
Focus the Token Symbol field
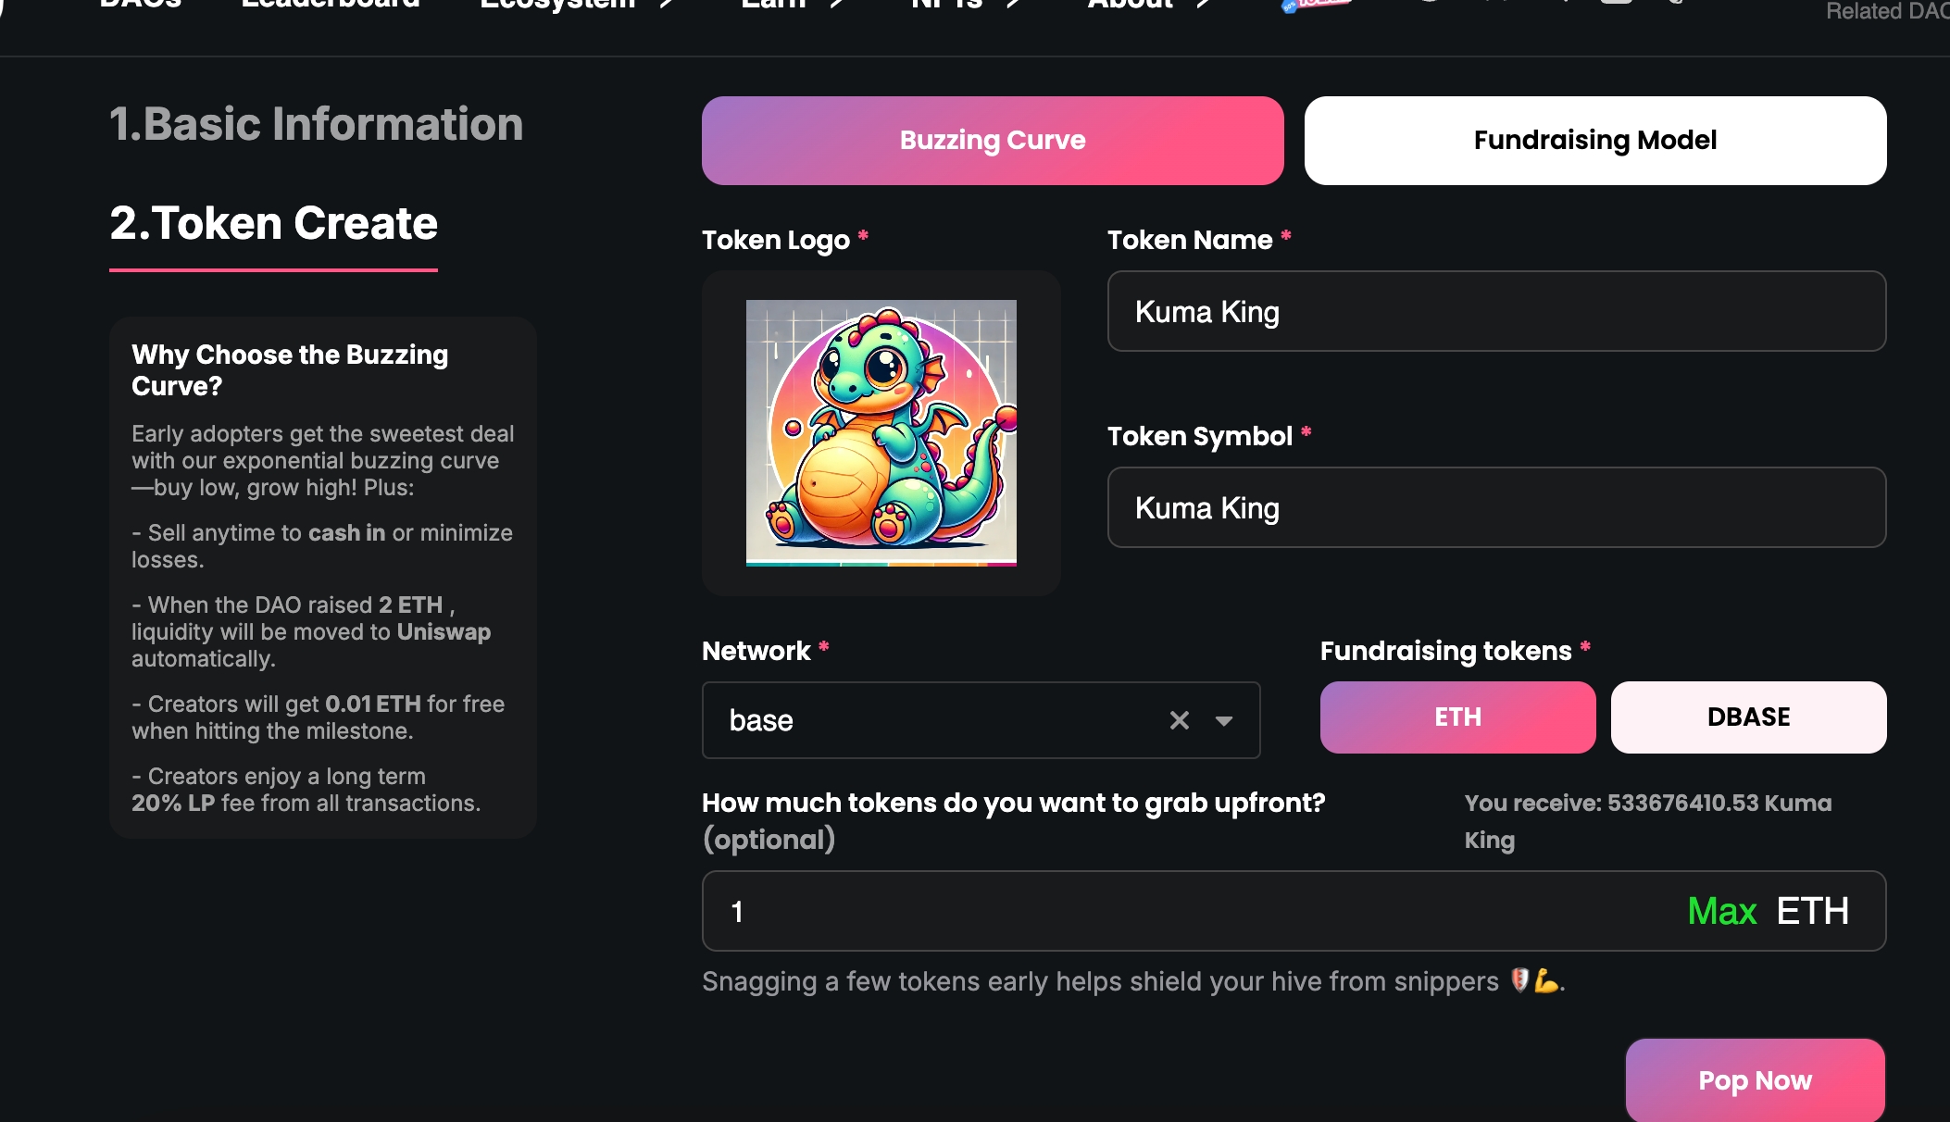pos(1496,507)
